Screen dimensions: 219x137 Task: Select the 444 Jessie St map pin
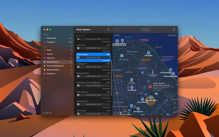point(142,99)
